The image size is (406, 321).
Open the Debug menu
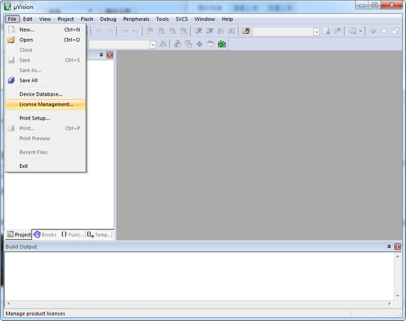[108, 19]
